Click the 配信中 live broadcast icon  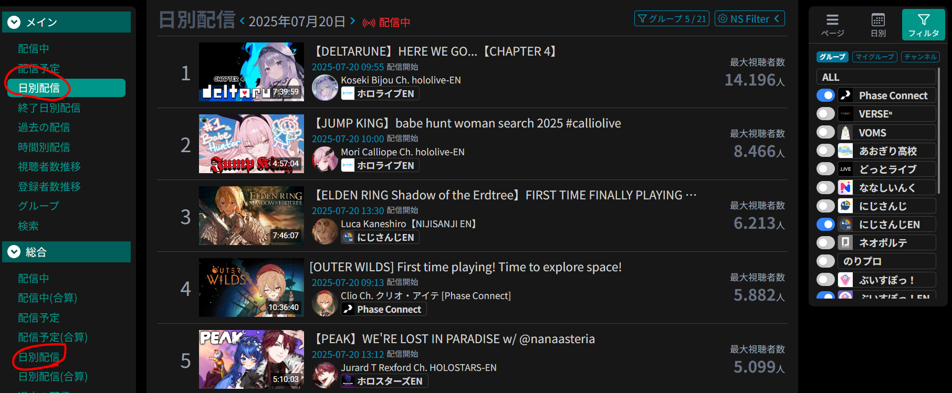[x=369, y=23]
